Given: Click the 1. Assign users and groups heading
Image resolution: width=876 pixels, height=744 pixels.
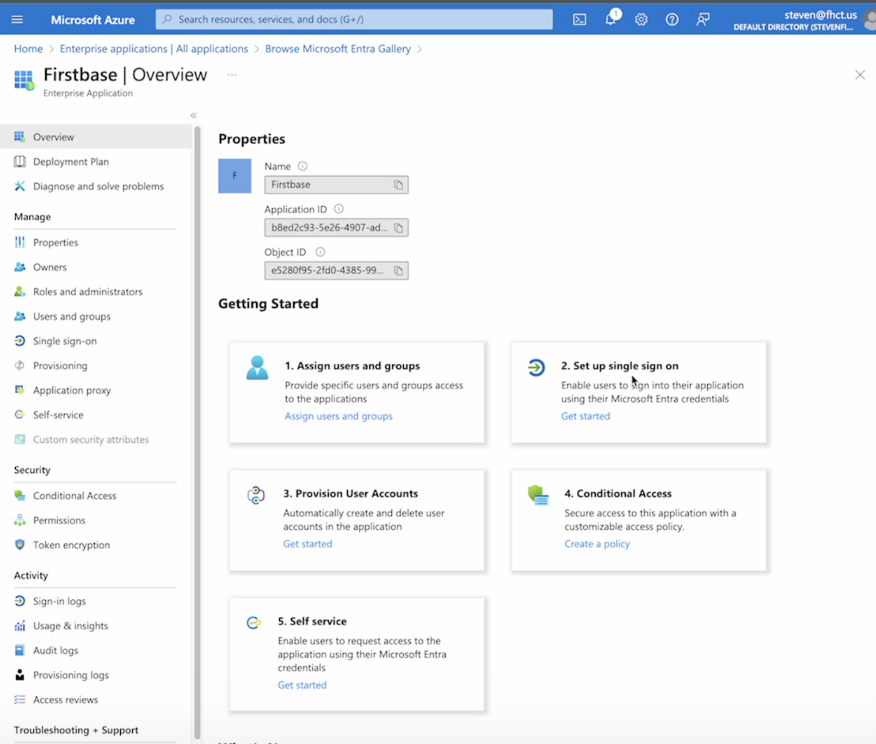Looking at the screenshot, I should tap(352, 366).
